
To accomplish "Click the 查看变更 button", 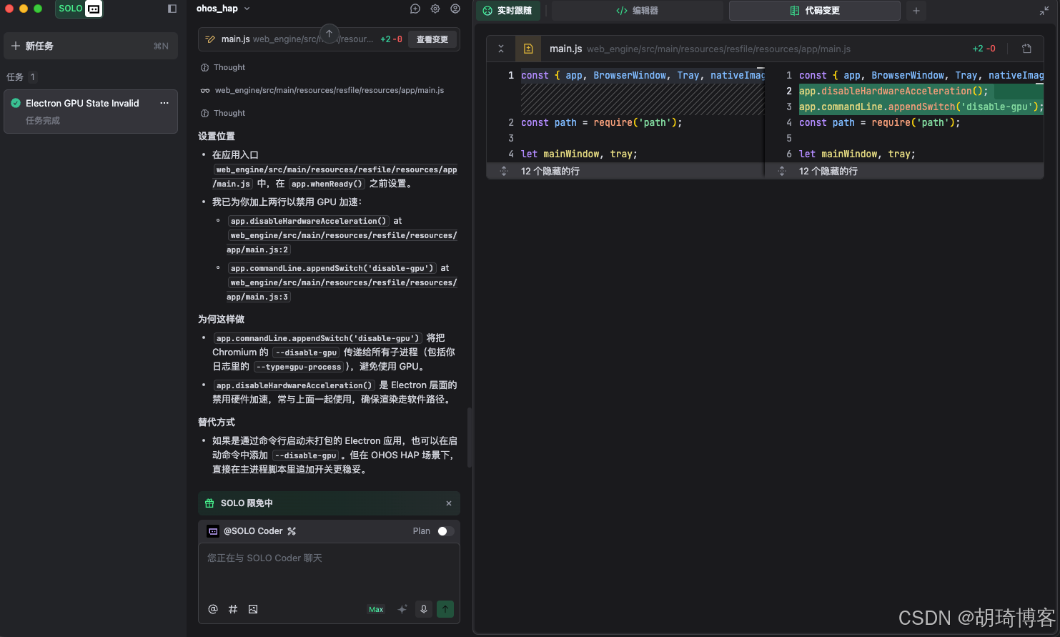I will pos(432,39).
